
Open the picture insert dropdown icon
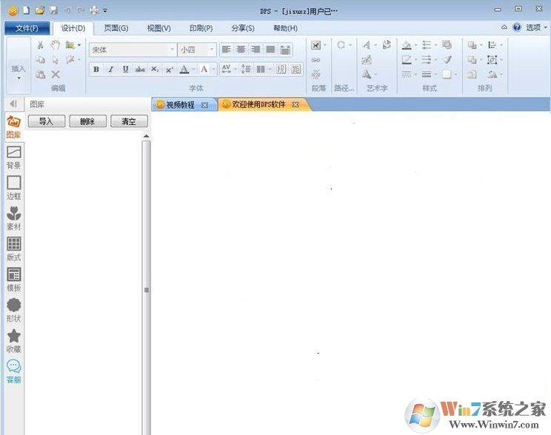(x=73, y=45)
